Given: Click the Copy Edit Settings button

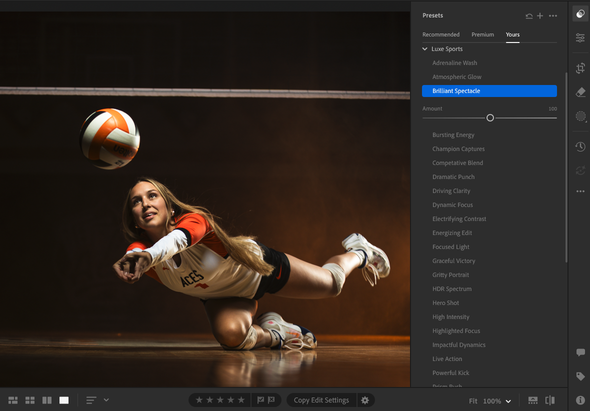Looking at the screenshot, I should (x=321, y=400).
